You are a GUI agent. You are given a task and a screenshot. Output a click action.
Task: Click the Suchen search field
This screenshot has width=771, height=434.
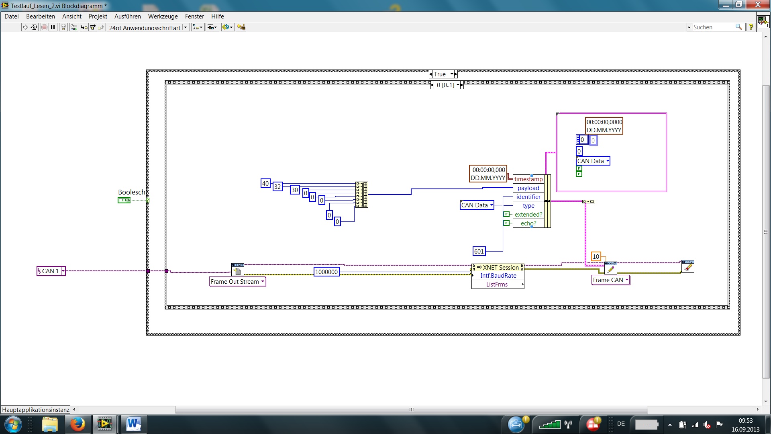[x=712, y=27]
